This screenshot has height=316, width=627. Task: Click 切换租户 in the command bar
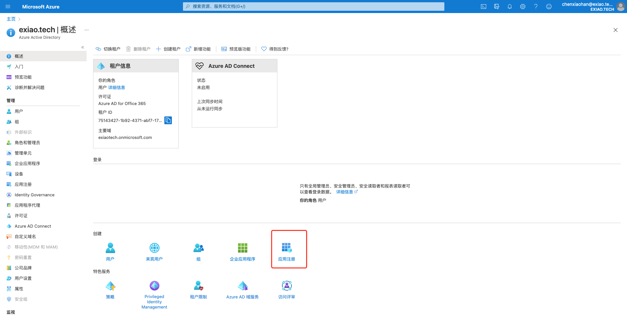108,49
